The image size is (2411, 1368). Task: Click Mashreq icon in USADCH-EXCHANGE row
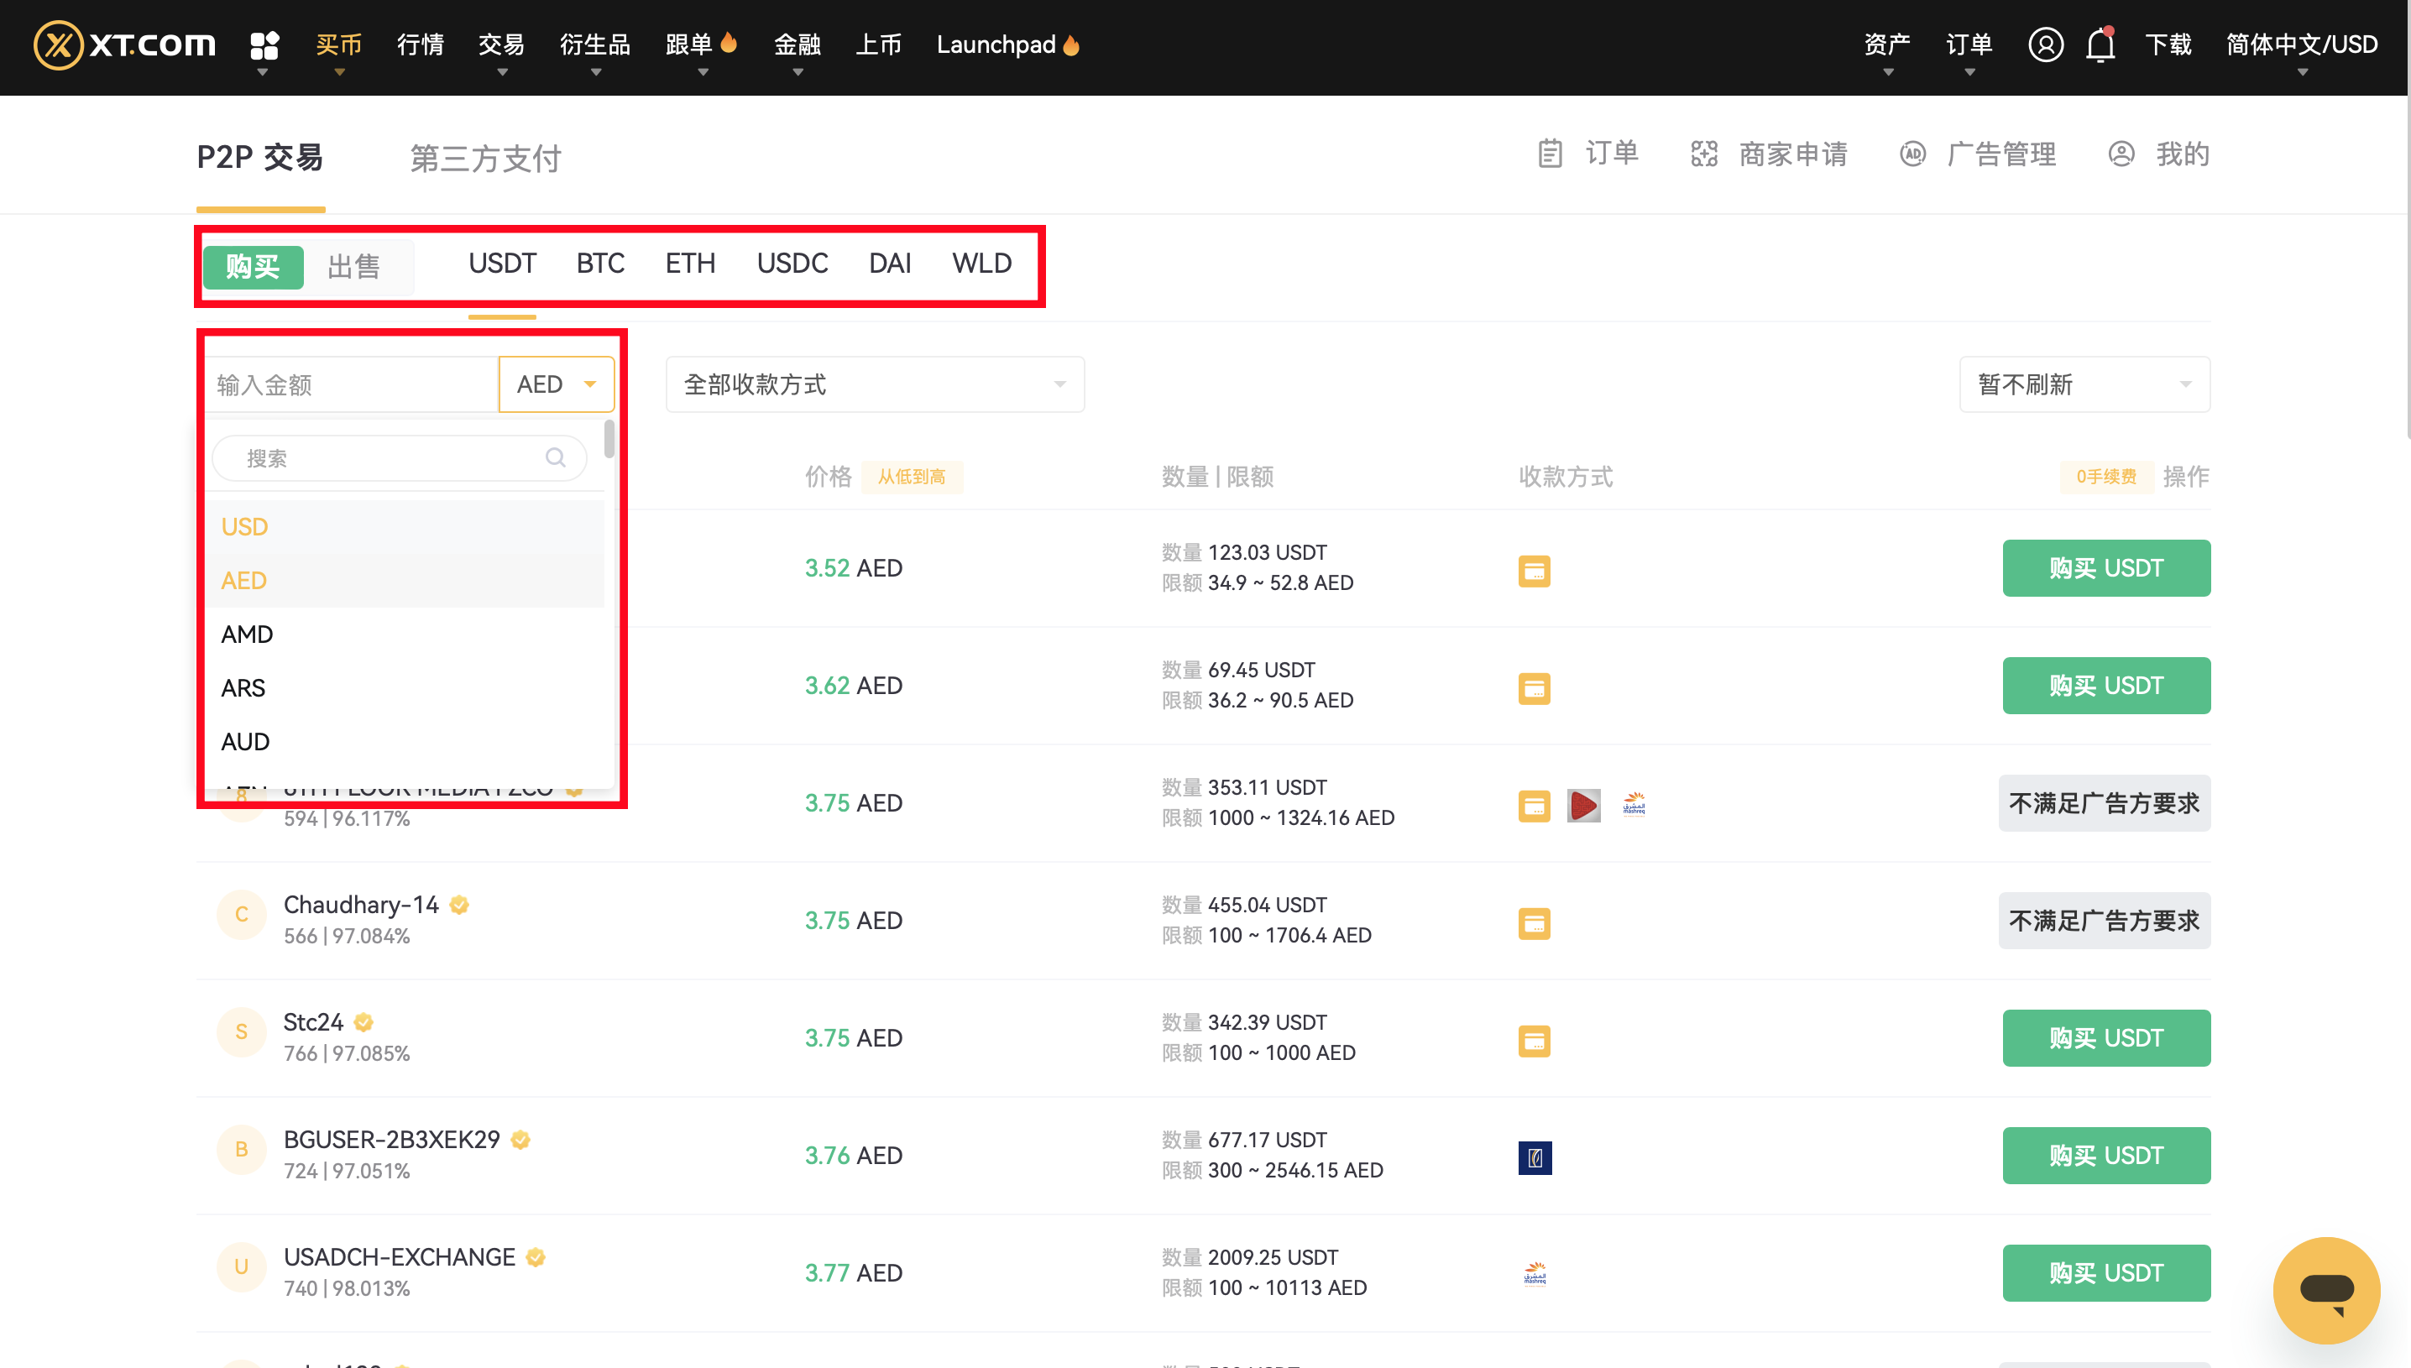click(1535, 1275)
